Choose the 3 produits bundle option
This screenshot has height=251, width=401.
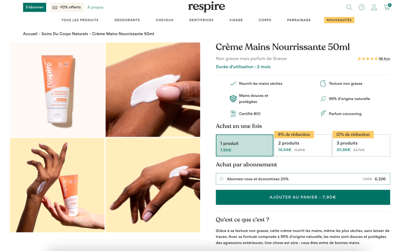tap(361, 146)
